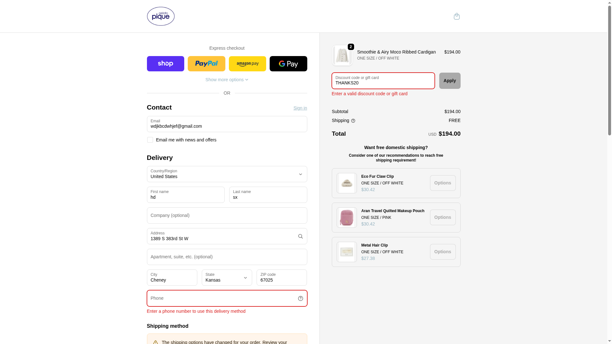Screen dimensions: 612x344
Task: Open Options for Metal Hair Clip
Action: (442, 252)
